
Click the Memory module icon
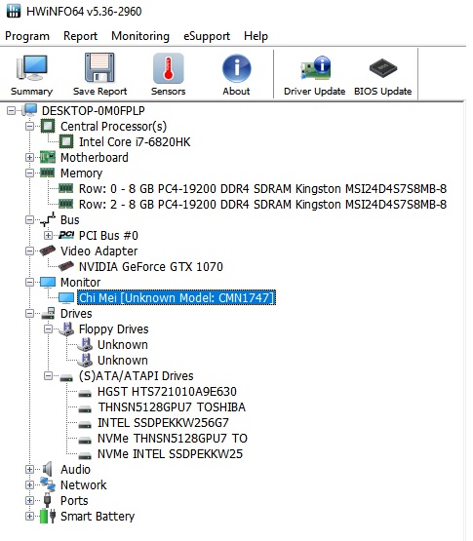[48, 173]
